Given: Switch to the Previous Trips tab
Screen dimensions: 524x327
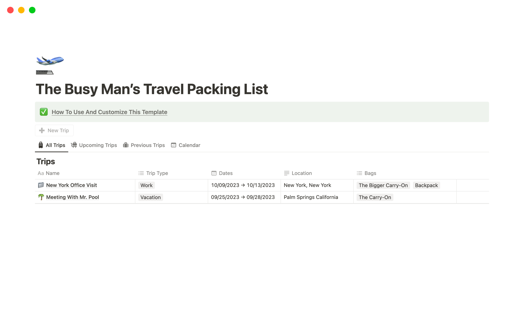Looking at the screenshot, I should (x=144, y=145).
